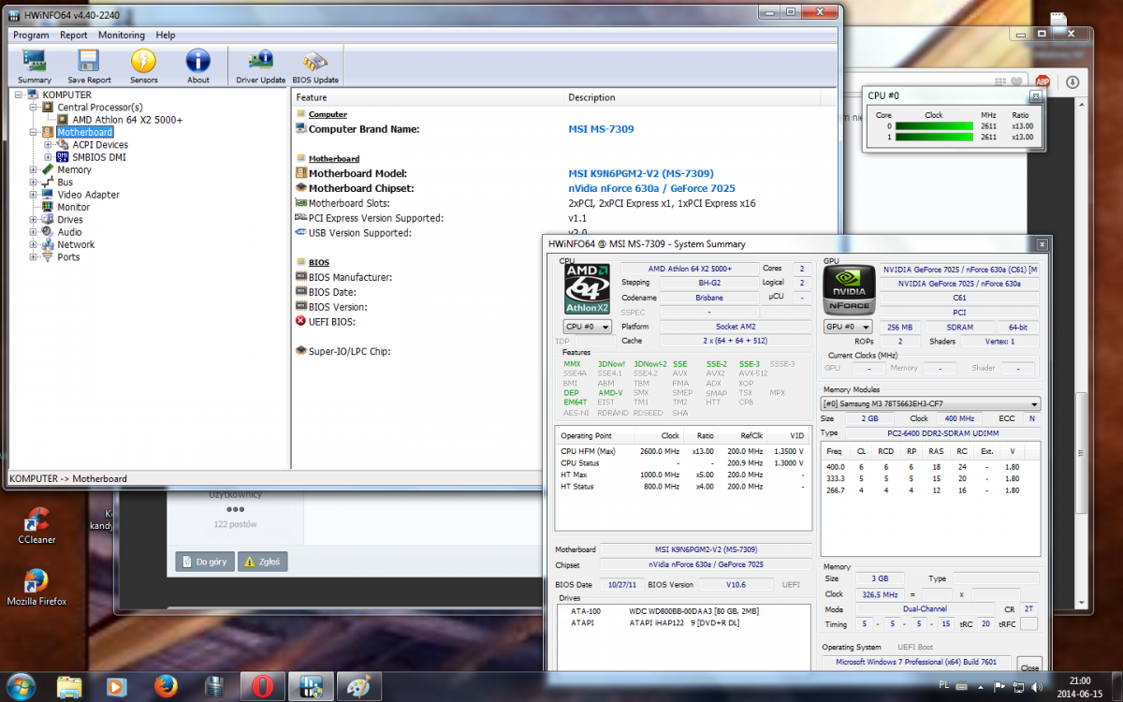The width and height of the screenshot is (1123, 702).
Task: Switch to Paint on the taskbar
Action: click(358, 686)
